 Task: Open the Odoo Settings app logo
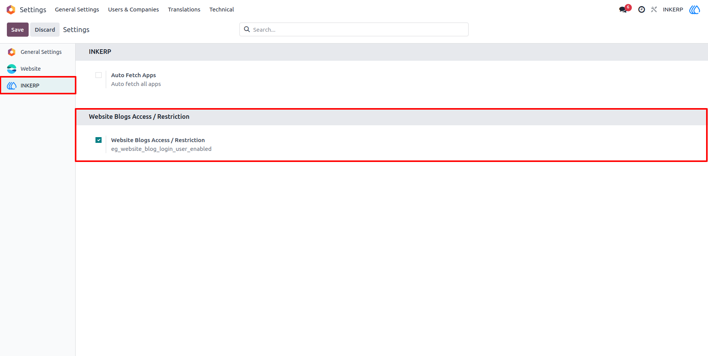coord(11,10)
